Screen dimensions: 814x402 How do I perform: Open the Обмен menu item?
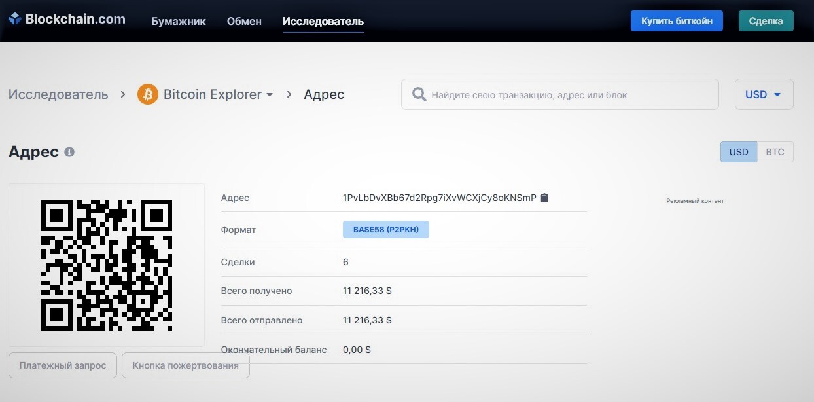(244, 21)
